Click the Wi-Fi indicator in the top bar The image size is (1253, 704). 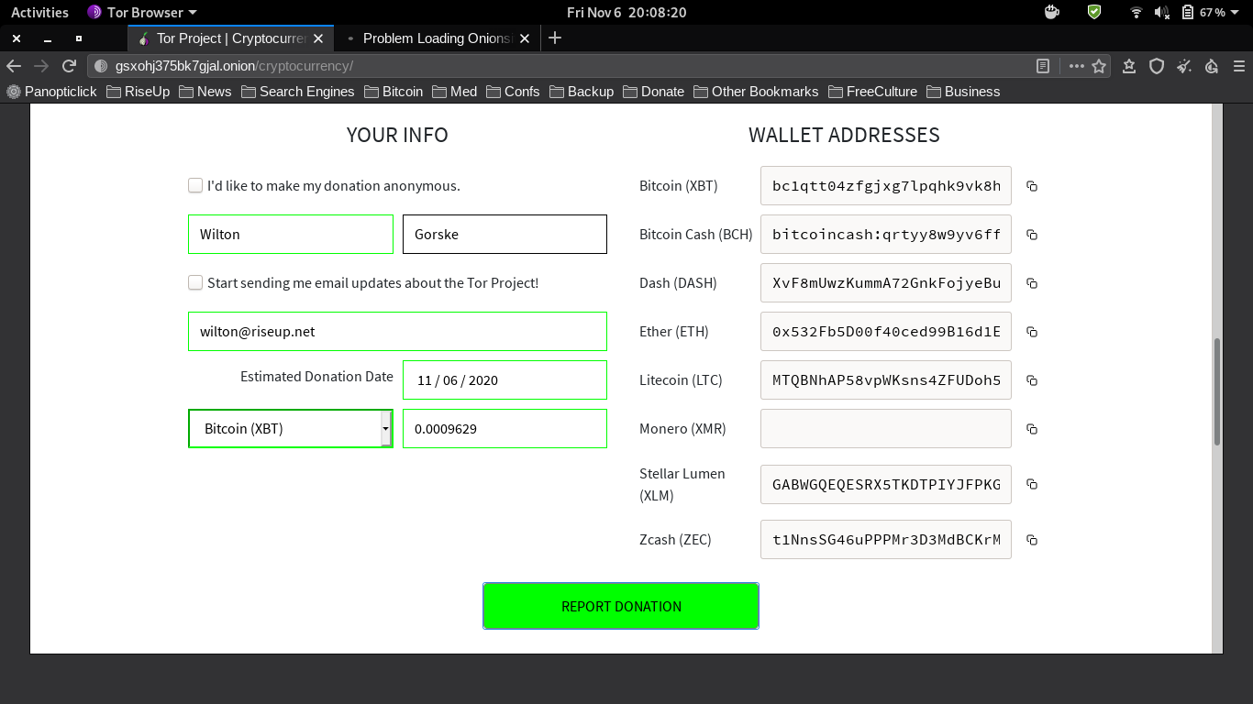1137,12
